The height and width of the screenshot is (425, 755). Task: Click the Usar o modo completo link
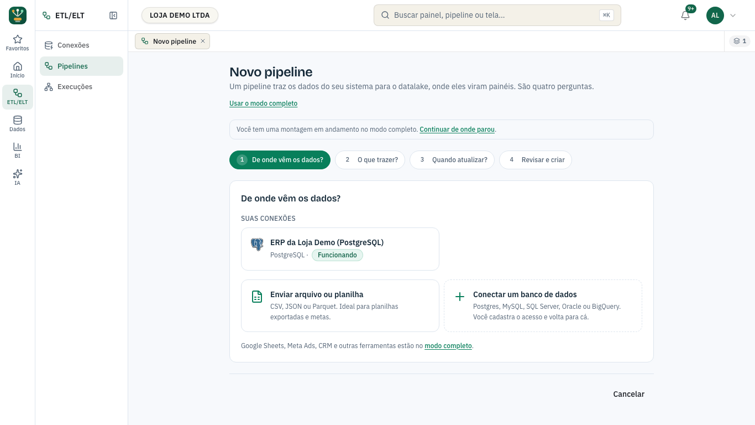coord(264,103)
